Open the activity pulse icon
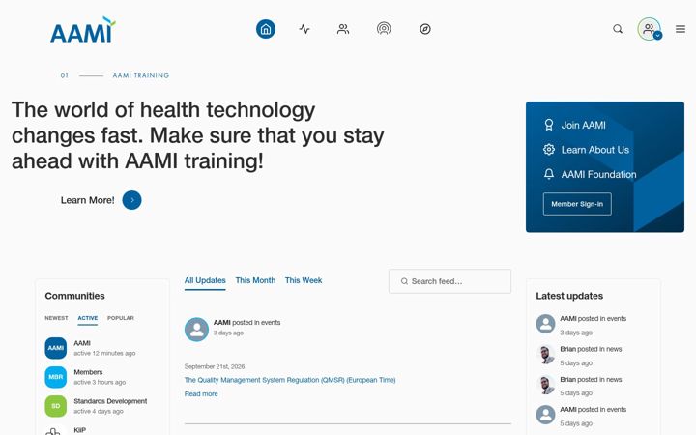Viewport: 696px width, 435px height. 304,29
